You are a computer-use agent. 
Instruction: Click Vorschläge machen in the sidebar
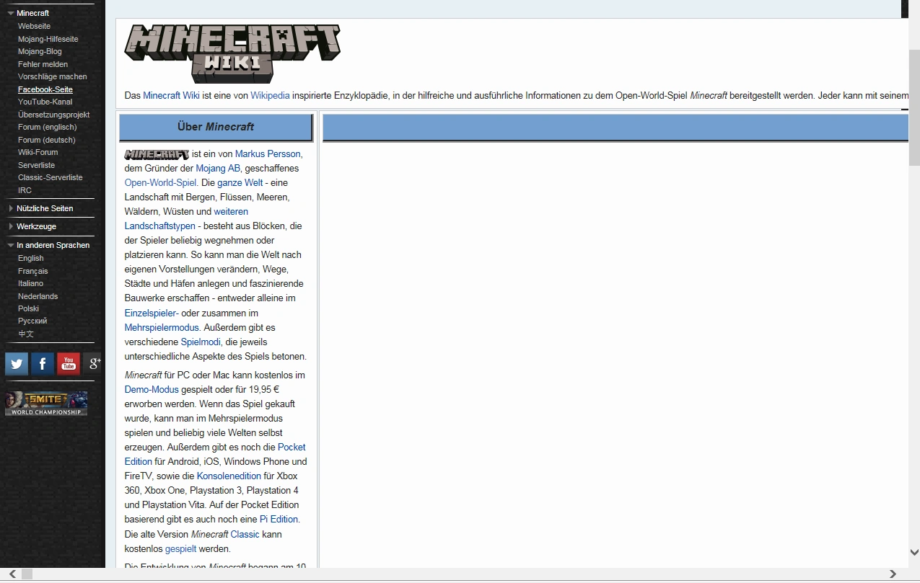[53, 76]
